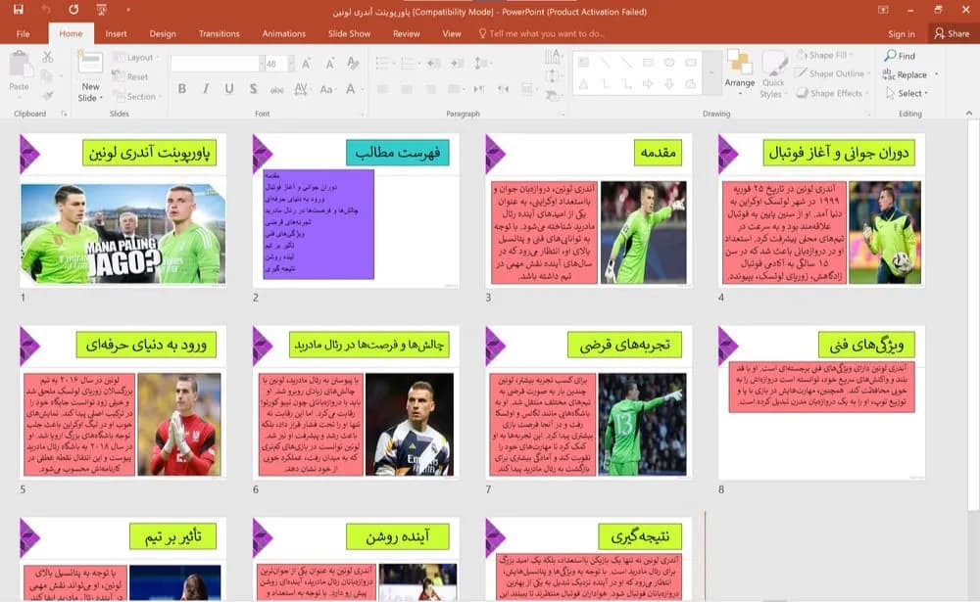Toggle Text Shadow
980x602 pixels.
tap(253, 89)
